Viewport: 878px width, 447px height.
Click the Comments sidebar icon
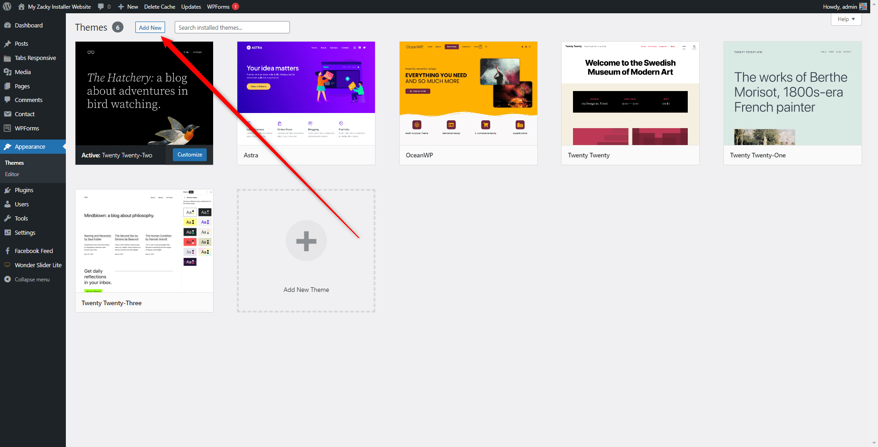pyautogui.click(x=7, y=100)
